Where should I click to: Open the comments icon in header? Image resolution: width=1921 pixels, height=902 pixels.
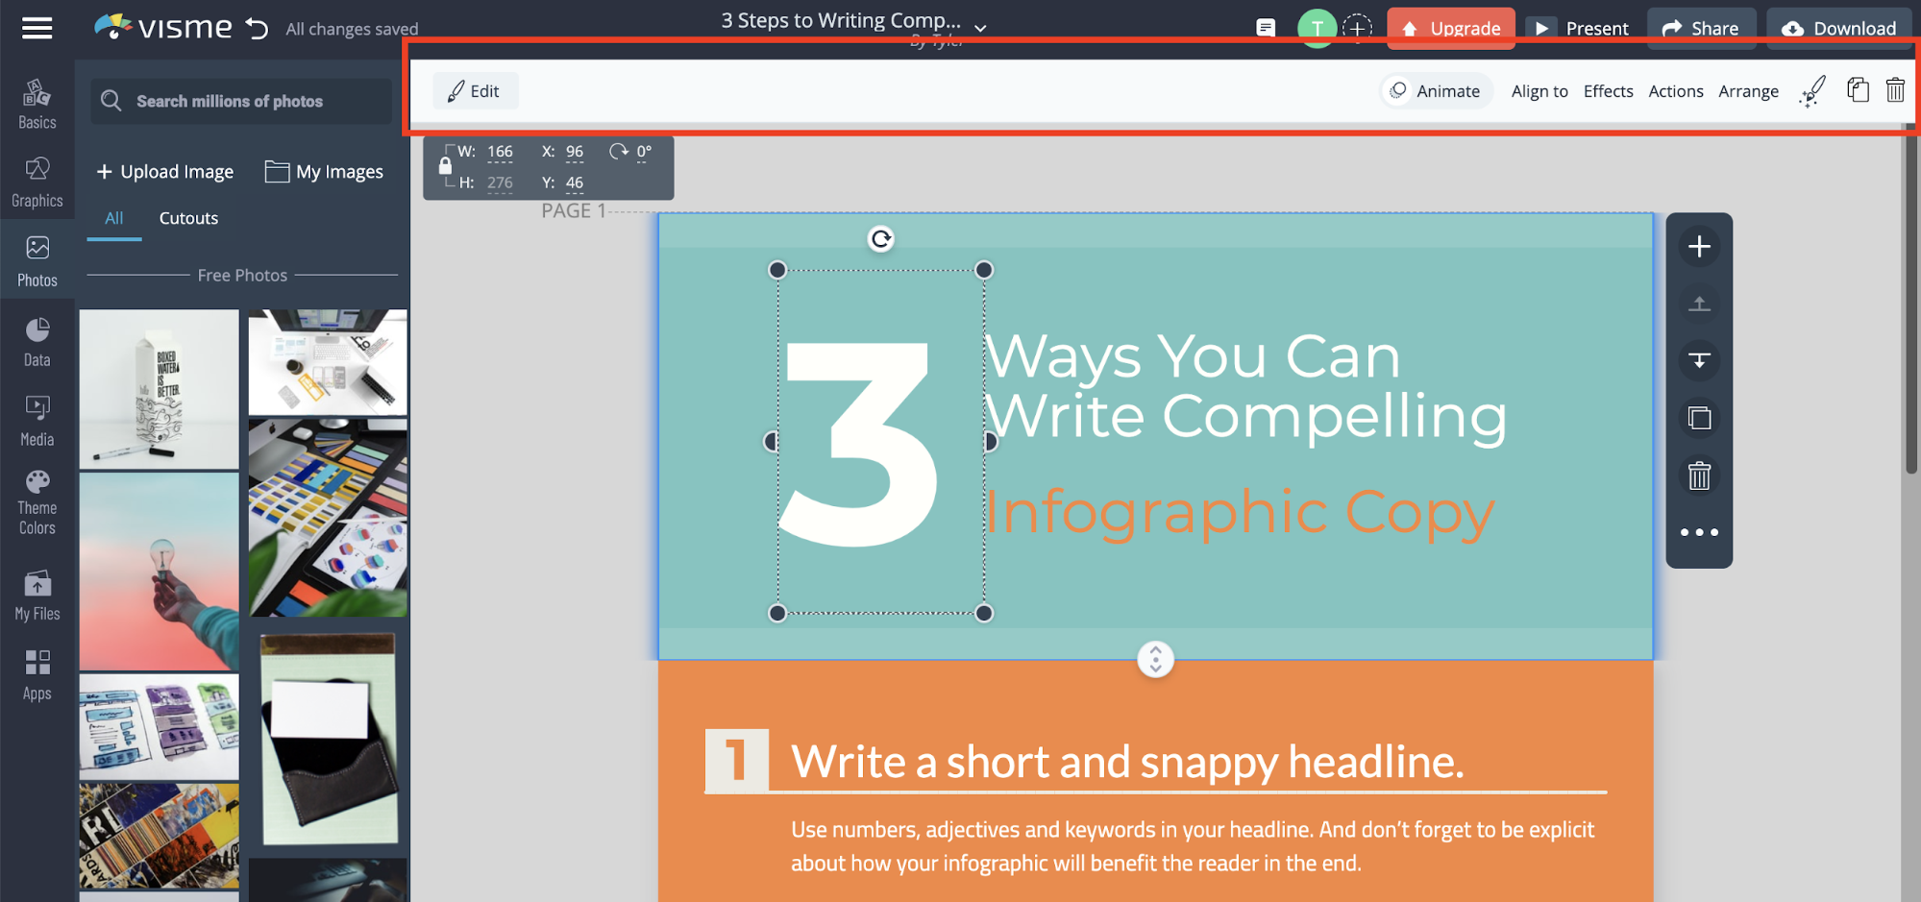[1266, 28]
